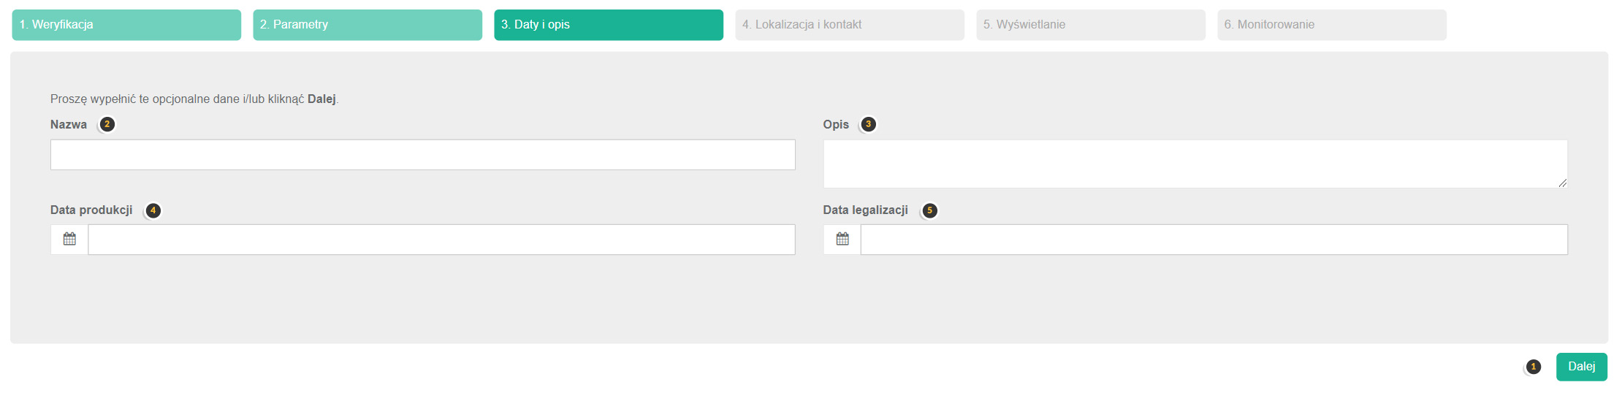Open the 4. Lokalizacja i kontakt tab
The image size is (1622, 393).
pos(850,25)
